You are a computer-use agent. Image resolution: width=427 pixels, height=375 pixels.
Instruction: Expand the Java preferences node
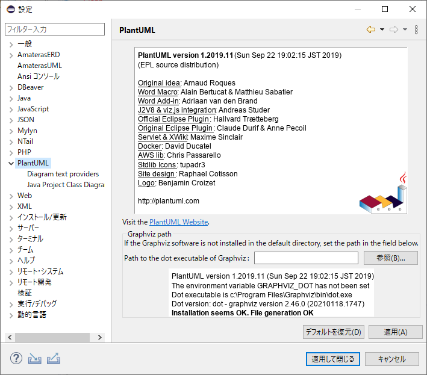click(11, 98)
